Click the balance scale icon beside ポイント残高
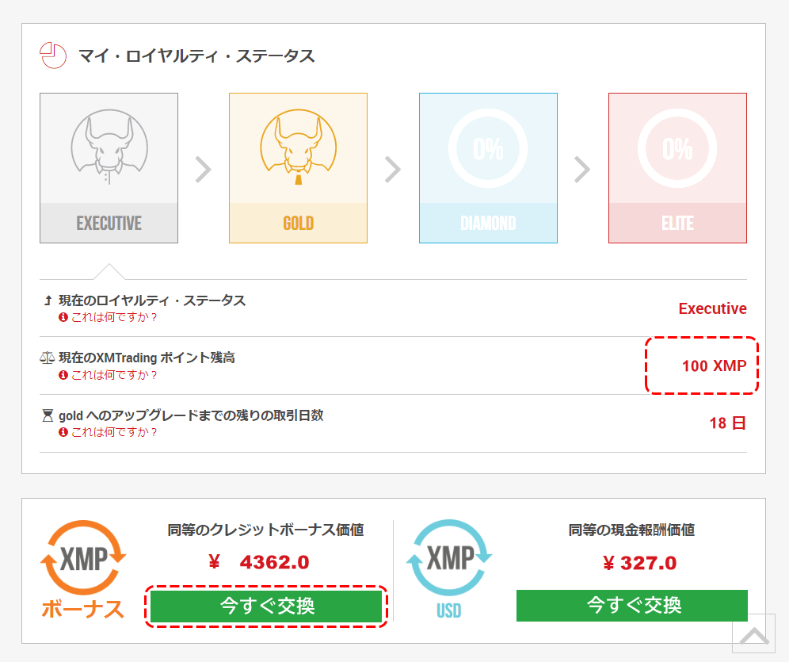This screenshot has height=662, width=789. (47, 358)
